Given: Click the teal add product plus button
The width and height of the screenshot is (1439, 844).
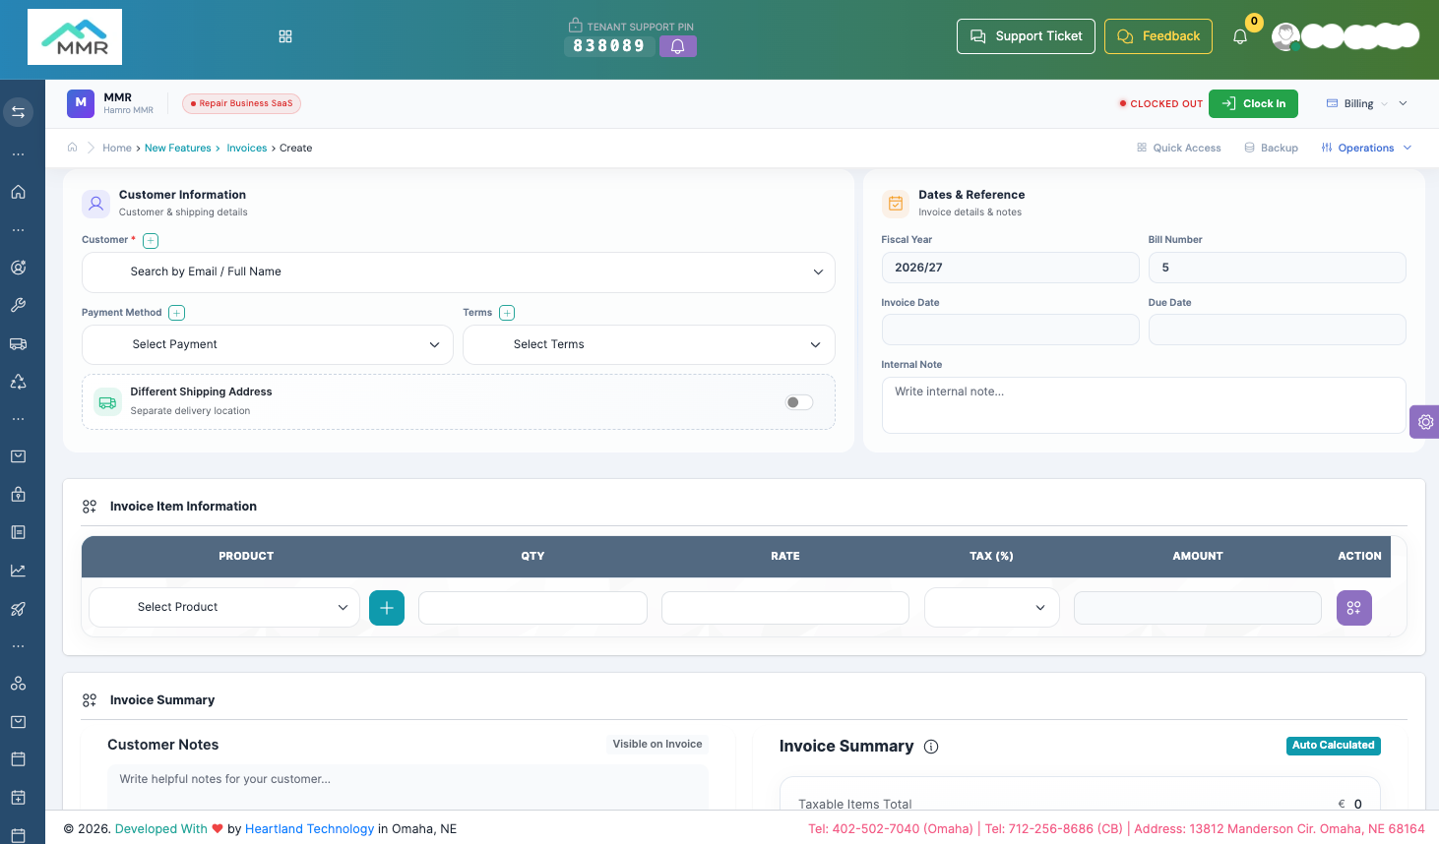Looking at the screenshot, I should [x=387, y=608].
